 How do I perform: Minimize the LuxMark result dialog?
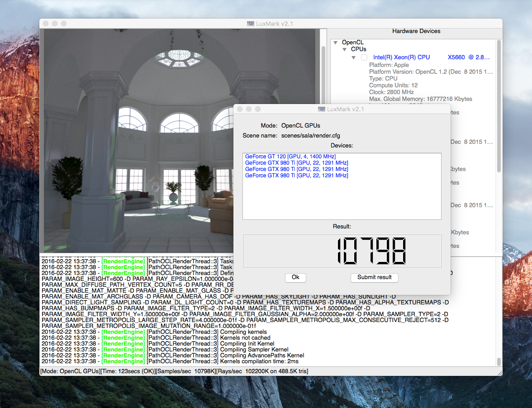249,109
